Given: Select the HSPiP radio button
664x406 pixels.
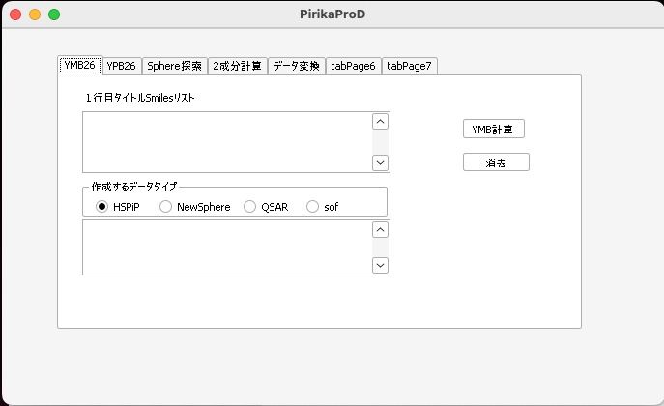Looking at the screenshot, I should tap(101, 207).
